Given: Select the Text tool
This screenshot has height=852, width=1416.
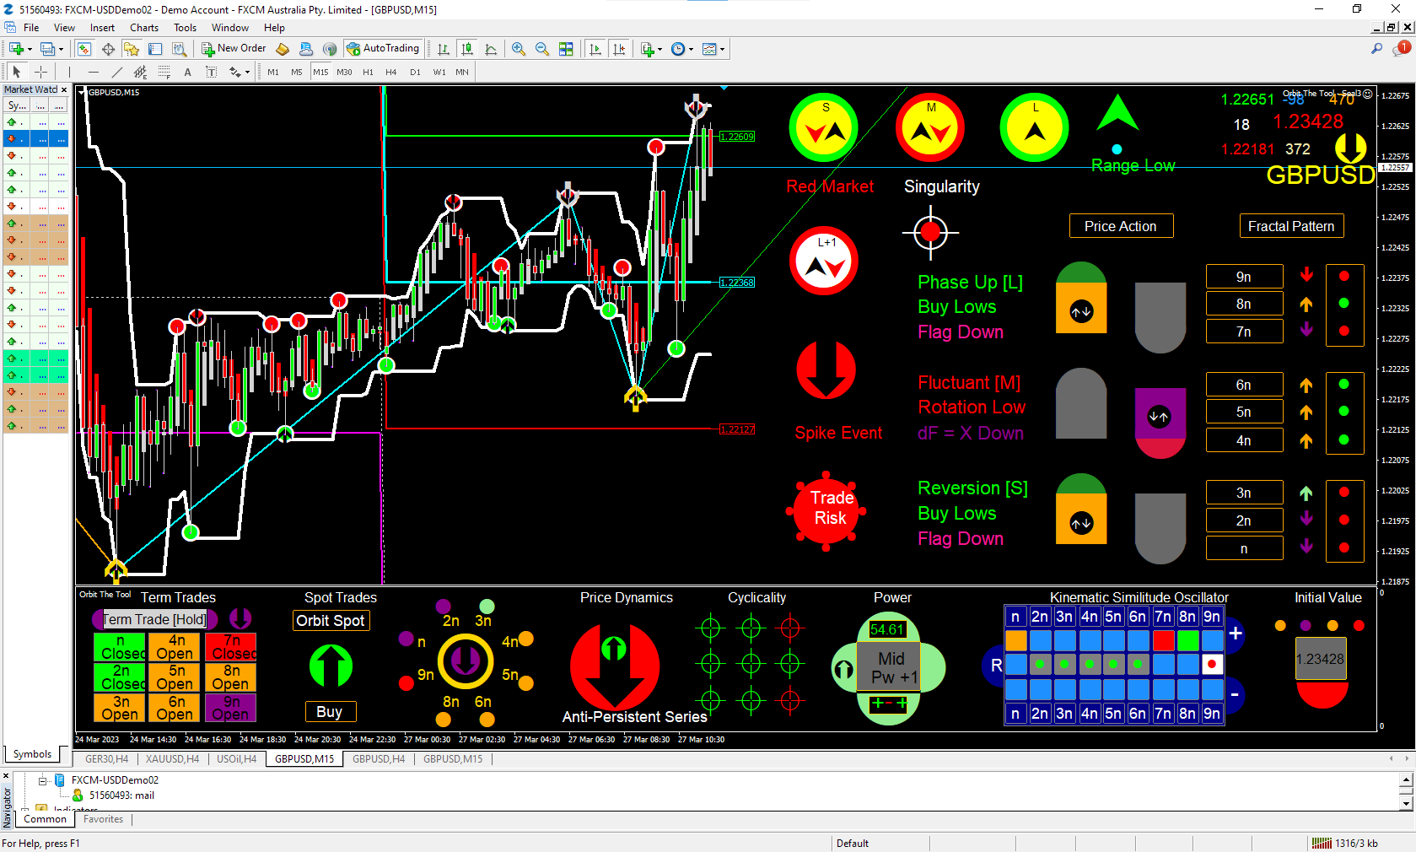Looking at the screenshot, I should pos(187,72).
